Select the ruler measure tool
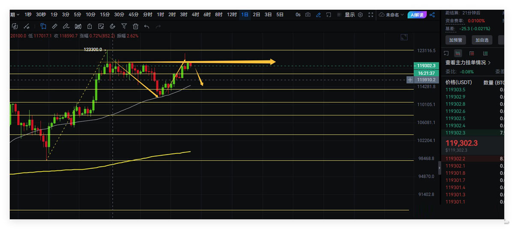This screenshot has height=229, width=514. point(54,26)
